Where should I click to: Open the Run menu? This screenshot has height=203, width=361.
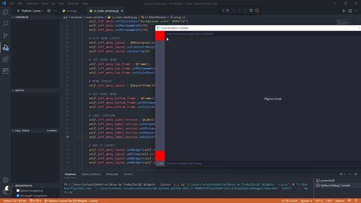click(61, 3)
